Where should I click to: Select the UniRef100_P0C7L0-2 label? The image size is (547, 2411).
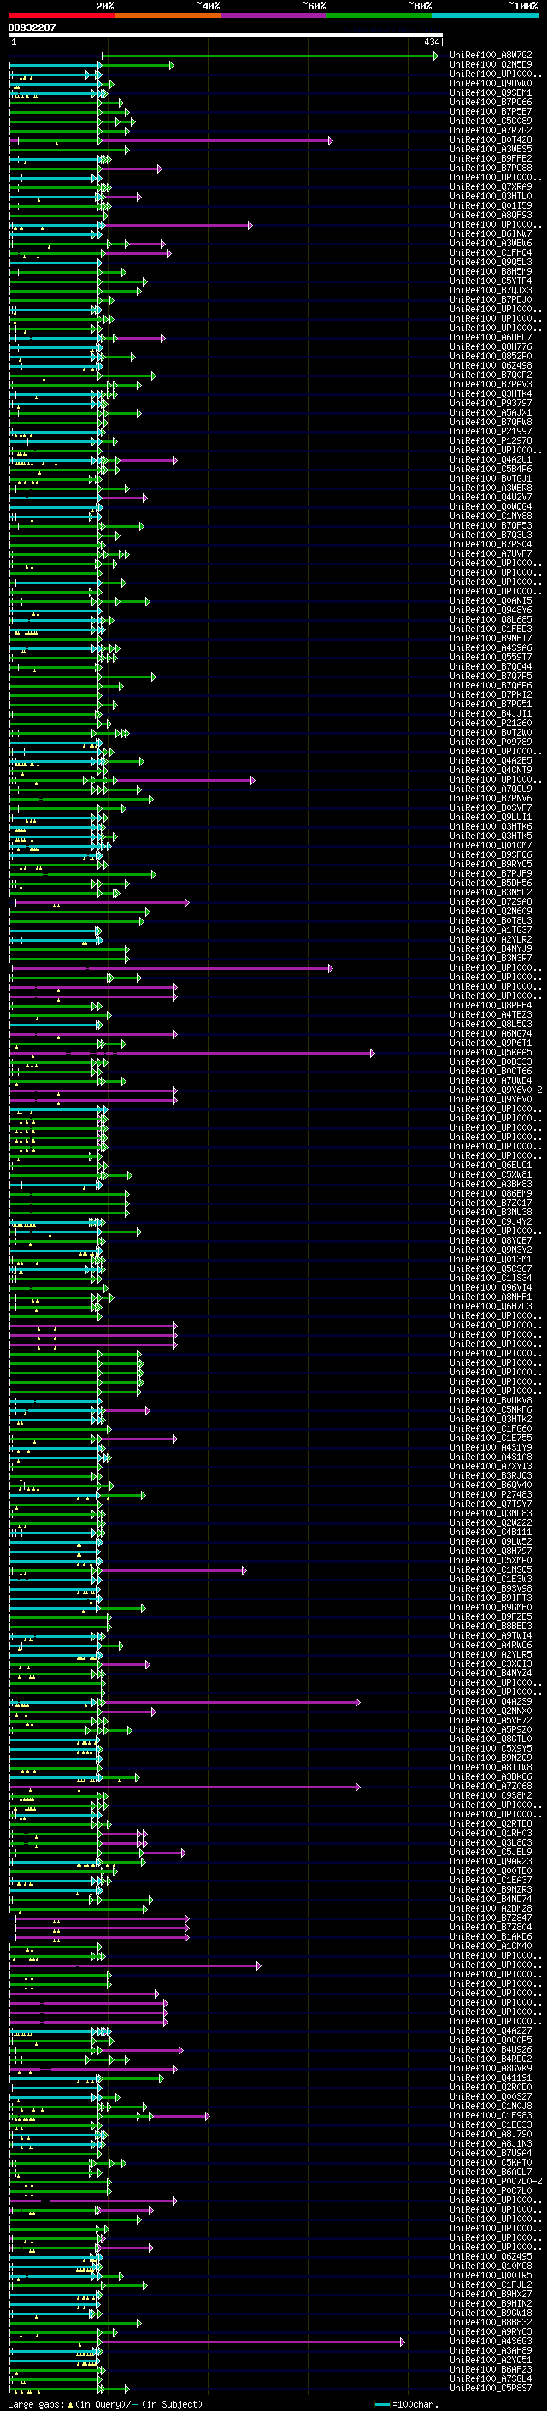pyautogui.click(x=496, y=2181)
